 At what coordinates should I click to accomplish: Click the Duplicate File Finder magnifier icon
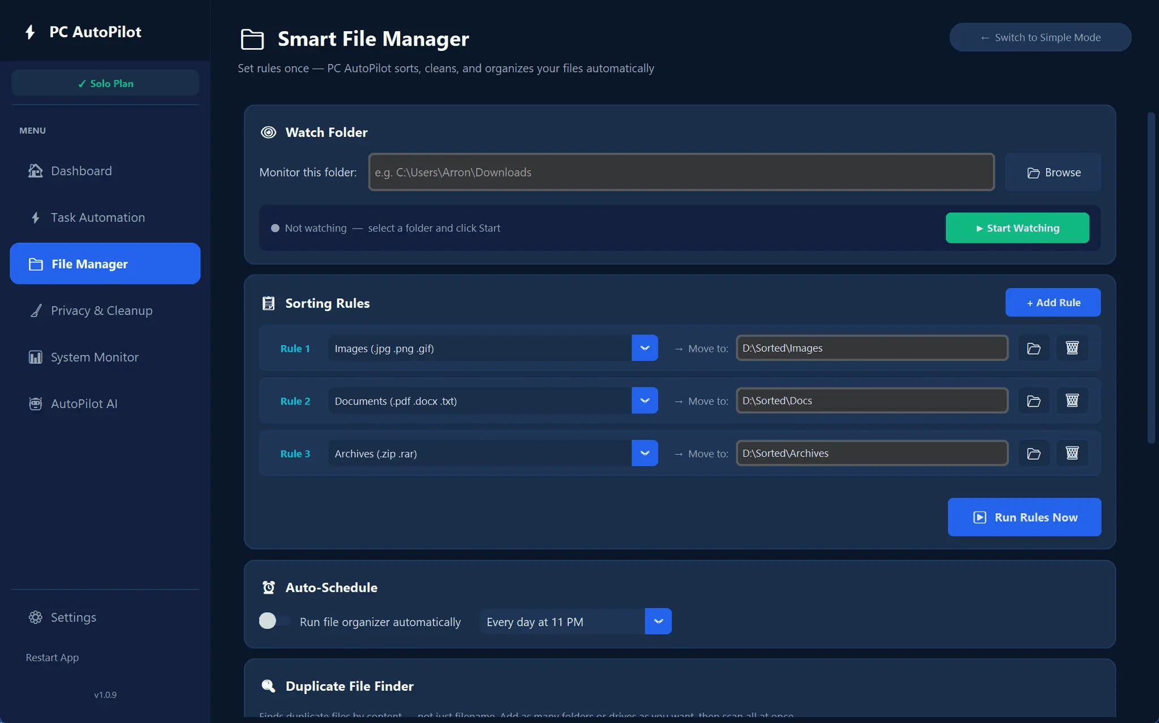point(268,686)
